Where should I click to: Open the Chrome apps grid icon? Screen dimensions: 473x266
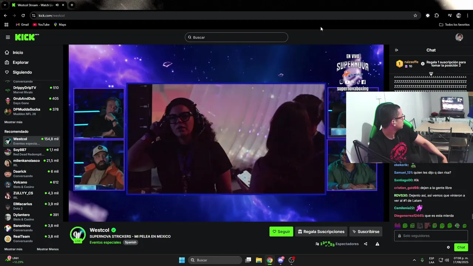click(6, 25)
